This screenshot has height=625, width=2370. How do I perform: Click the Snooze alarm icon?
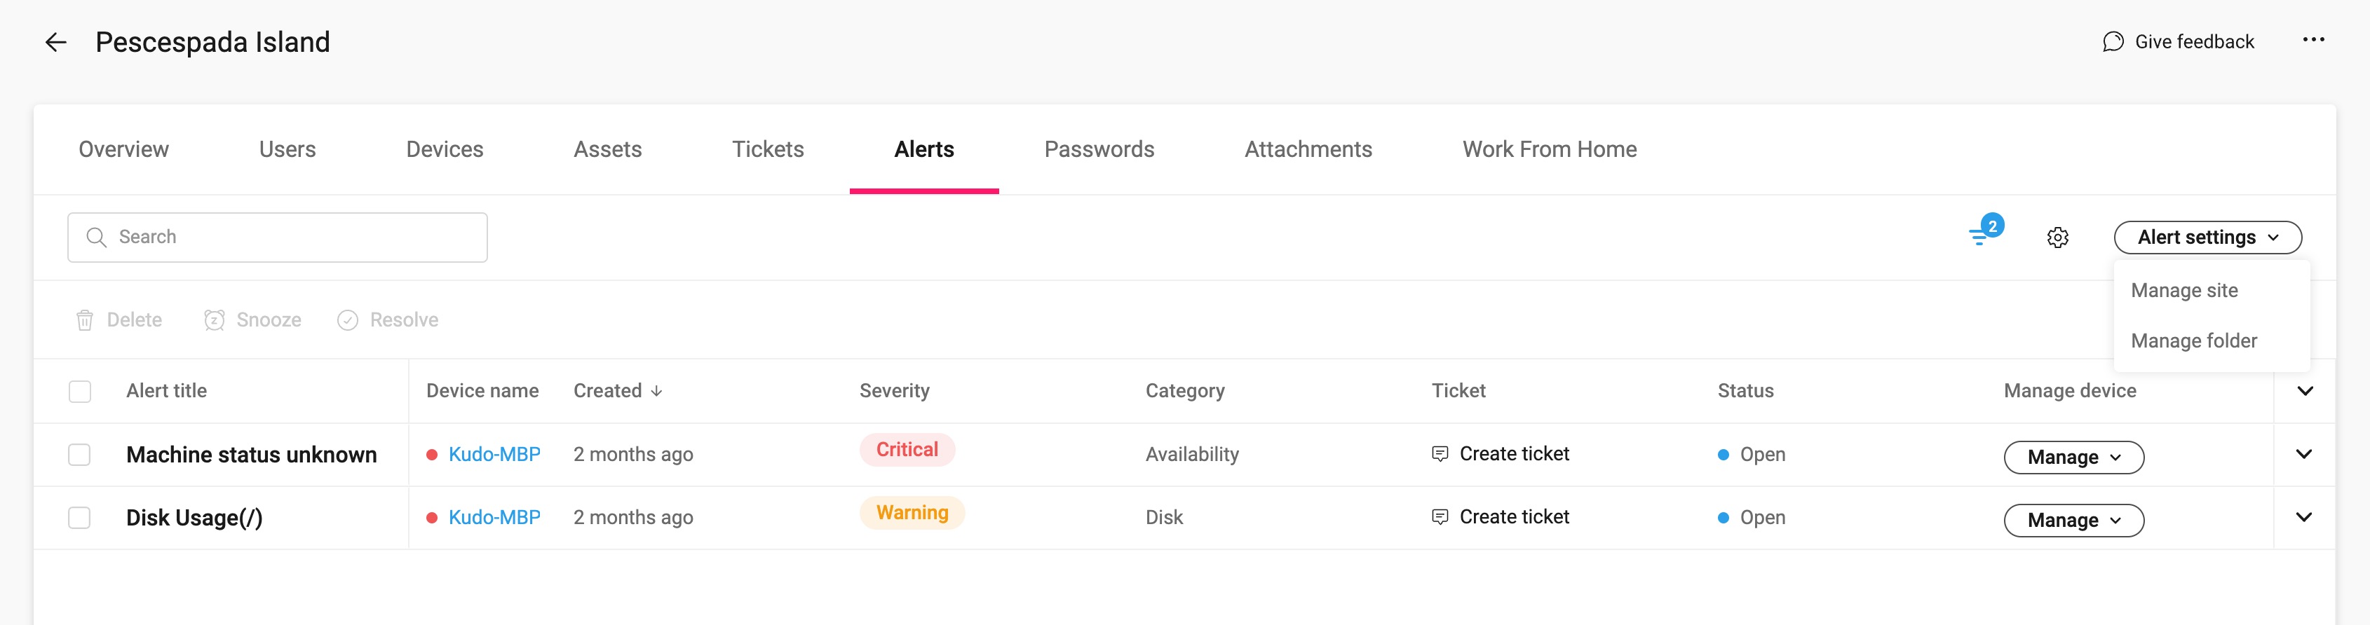pos(213,320)
